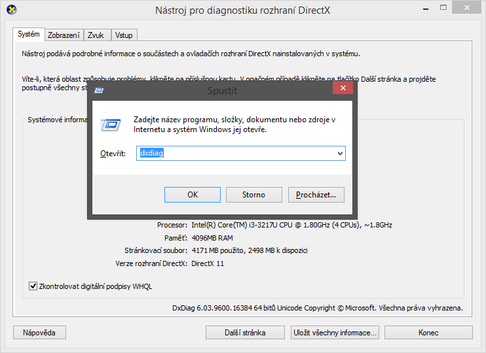The image size is (486, 353).
Task: Click the Otevřít input field with dxdiag
Action: point(241,154)
